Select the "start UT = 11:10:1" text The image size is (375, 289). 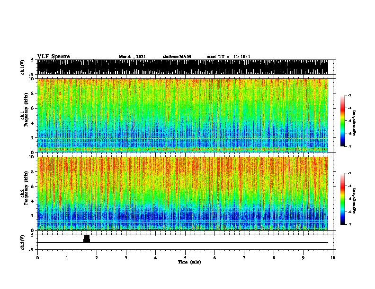229,57
